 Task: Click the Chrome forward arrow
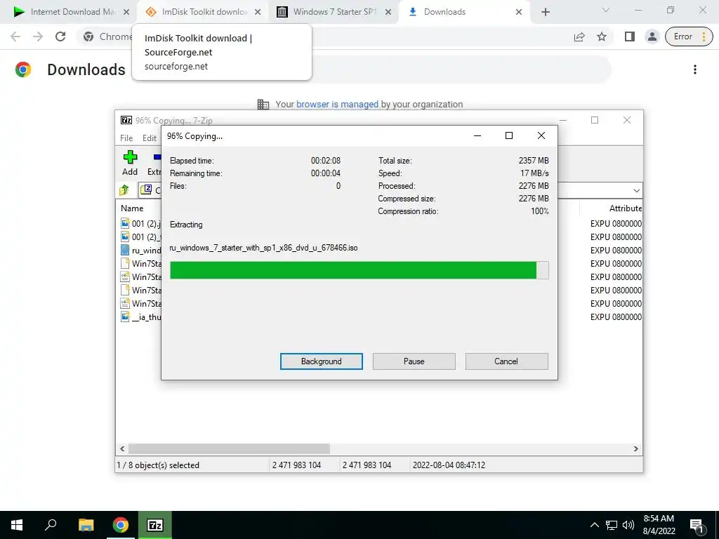tap(38, 36)
